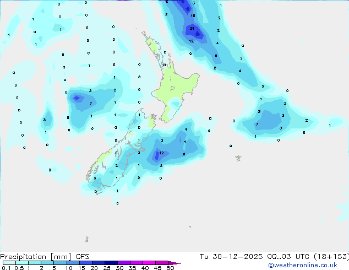Pick the legend swatch between 45 and 50
349x270 pixels.
tap(162, 263)
